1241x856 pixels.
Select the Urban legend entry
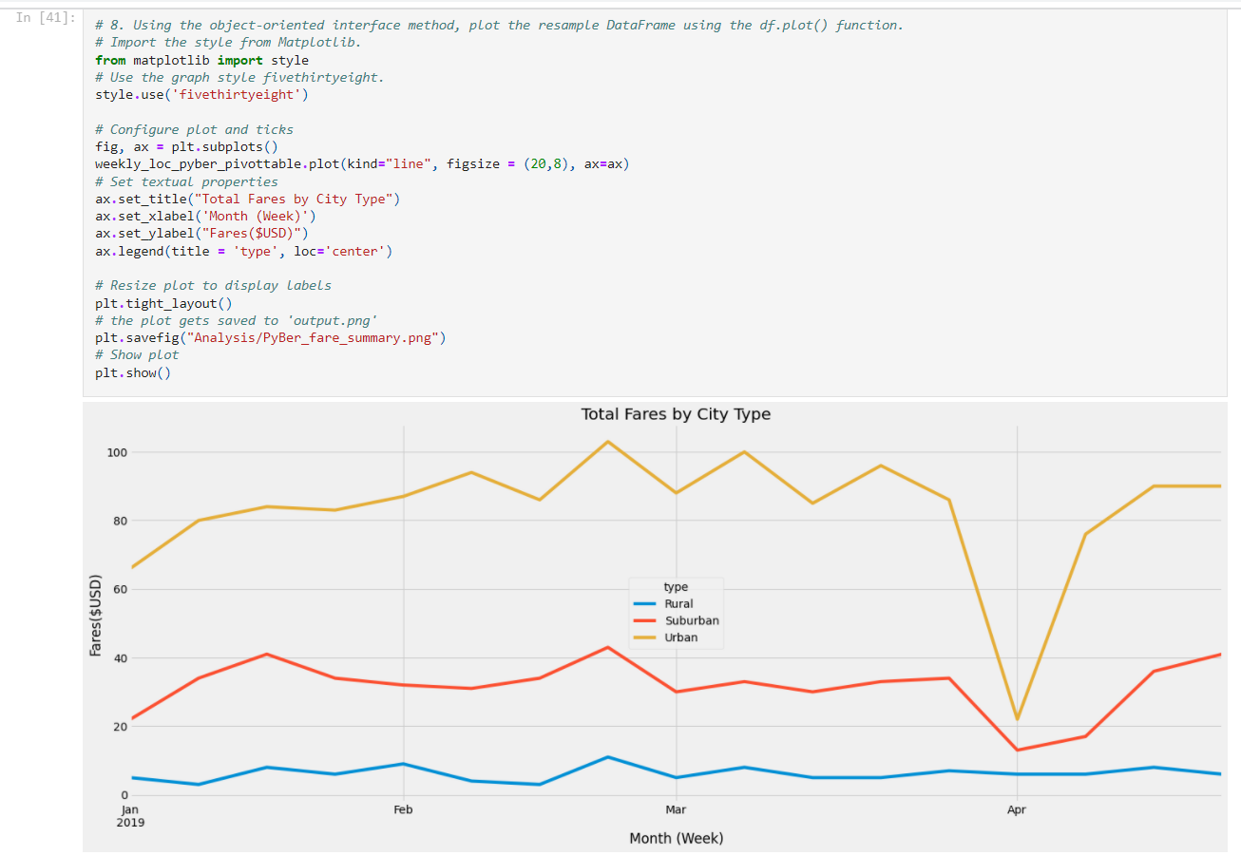(x=680, y=637)
